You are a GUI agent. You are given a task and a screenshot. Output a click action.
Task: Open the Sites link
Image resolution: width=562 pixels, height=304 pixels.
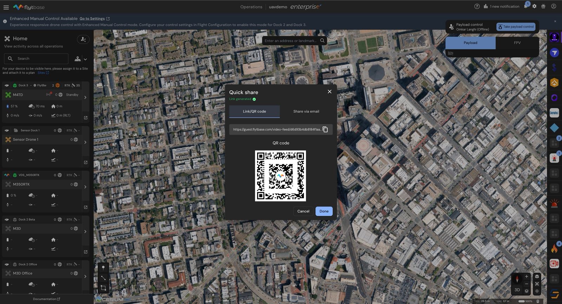tap(43, 73)
